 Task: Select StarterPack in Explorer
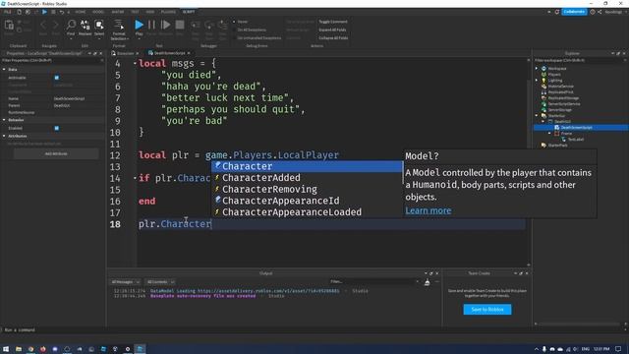[557, 146]
